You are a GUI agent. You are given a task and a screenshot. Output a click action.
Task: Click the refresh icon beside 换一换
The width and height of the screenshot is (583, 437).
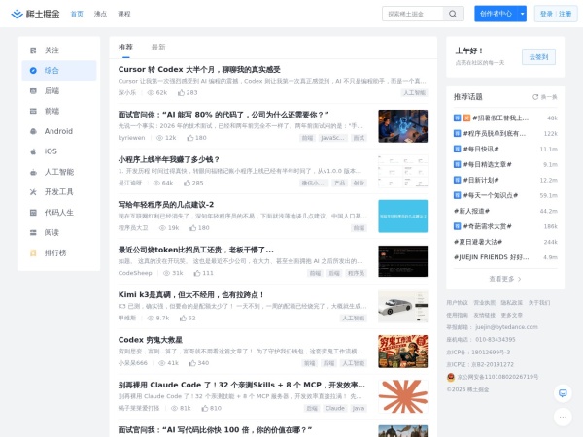coord(535,97)
